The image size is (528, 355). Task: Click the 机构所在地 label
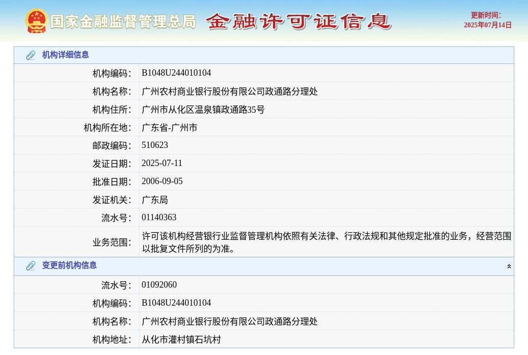(108, 128)
